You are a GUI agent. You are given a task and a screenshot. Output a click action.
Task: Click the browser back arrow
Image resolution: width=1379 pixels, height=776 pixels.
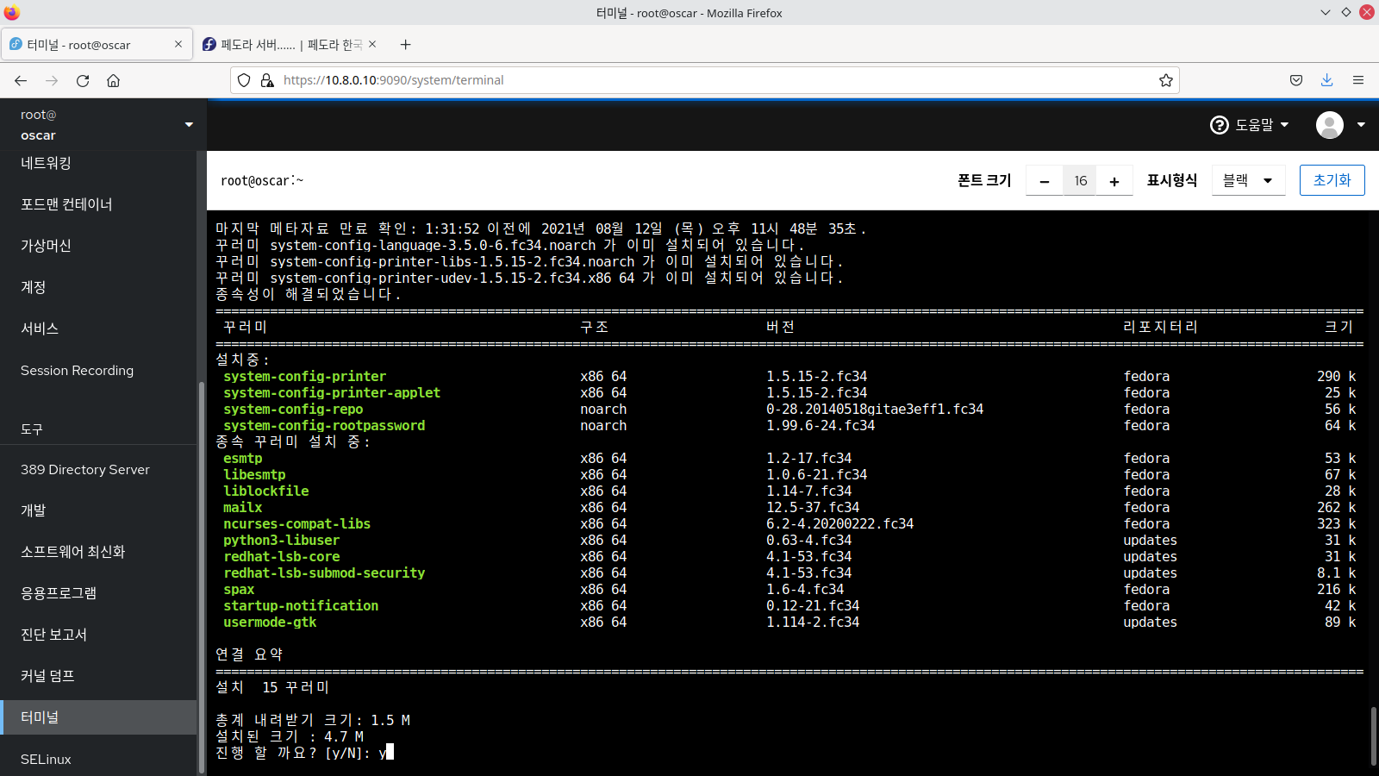click(21, 80)
